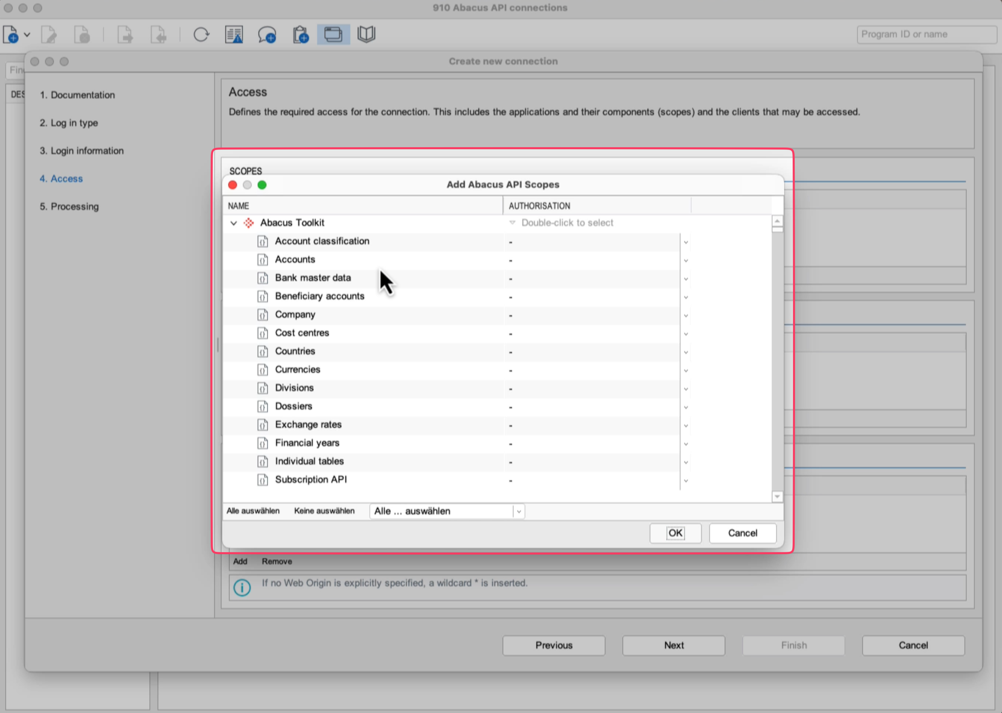The height and width of the screenshot is (713, 1002).
Task: Click the 'Alle auswählen' link
Action: tap(253, 511)
